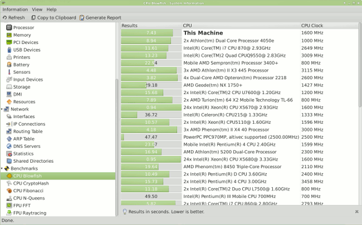Select the Opteron Processor 2218 row

click(239, 78)
